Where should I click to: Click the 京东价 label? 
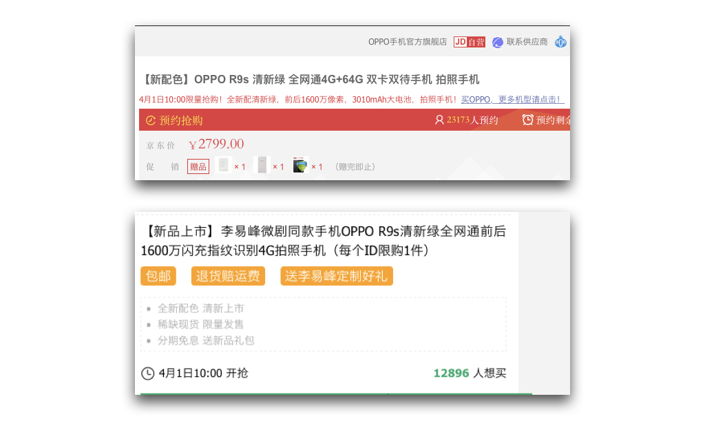coord(160,146)
